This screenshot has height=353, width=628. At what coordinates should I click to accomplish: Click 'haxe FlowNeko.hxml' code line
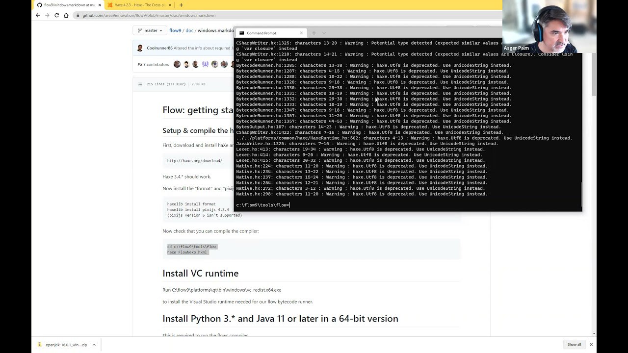pos(187,252)
